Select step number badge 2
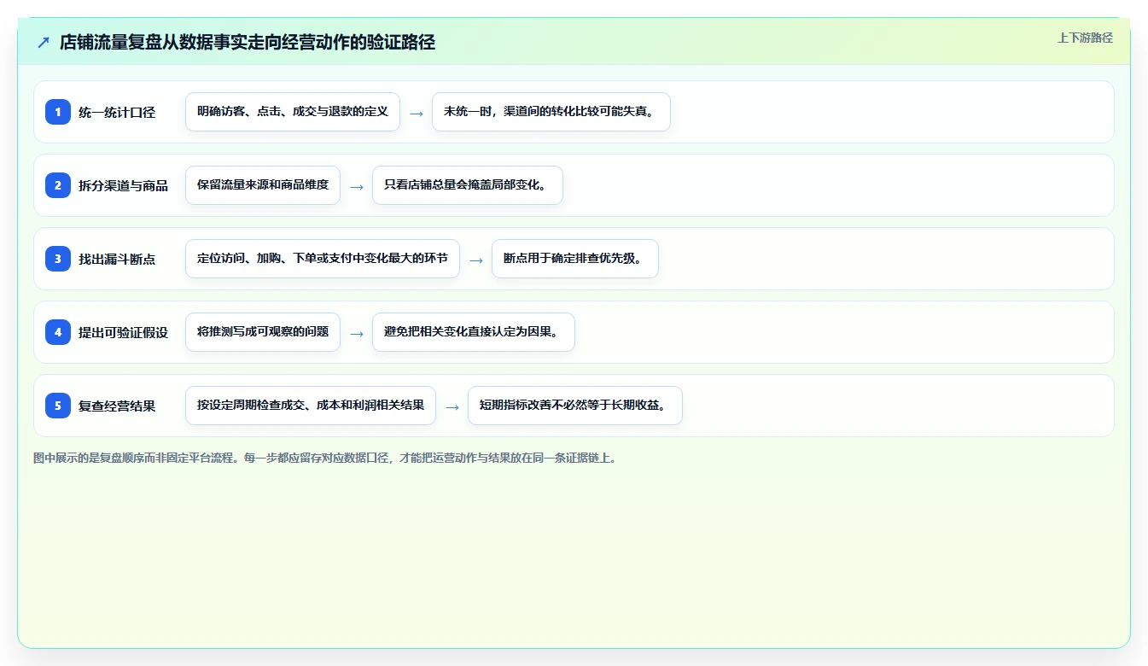The image size is (1148, 666). click(x=58, y=185)
